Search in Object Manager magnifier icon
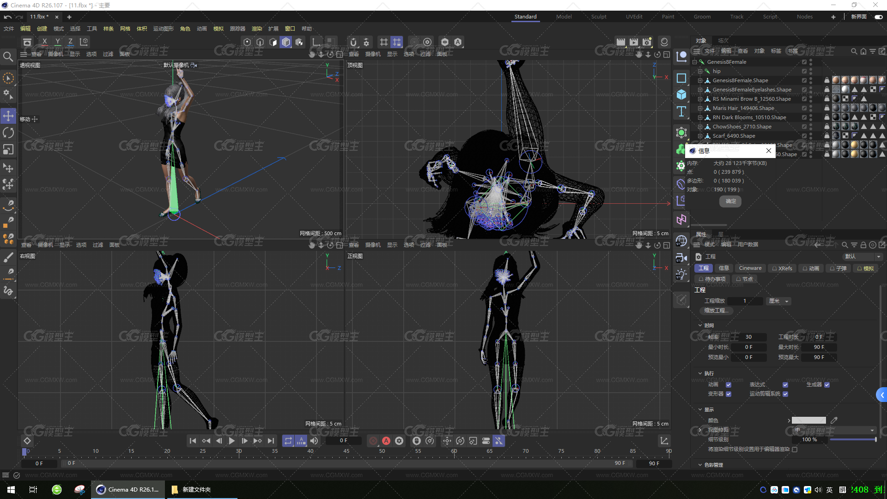 click(854, 51)
